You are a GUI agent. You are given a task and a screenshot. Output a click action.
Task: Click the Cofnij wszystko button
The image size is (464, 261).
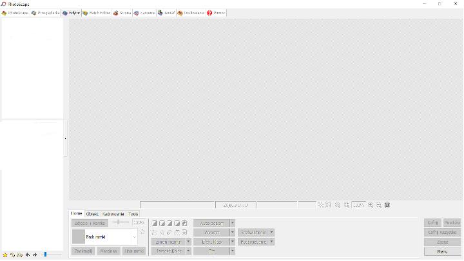coord(442,232)
